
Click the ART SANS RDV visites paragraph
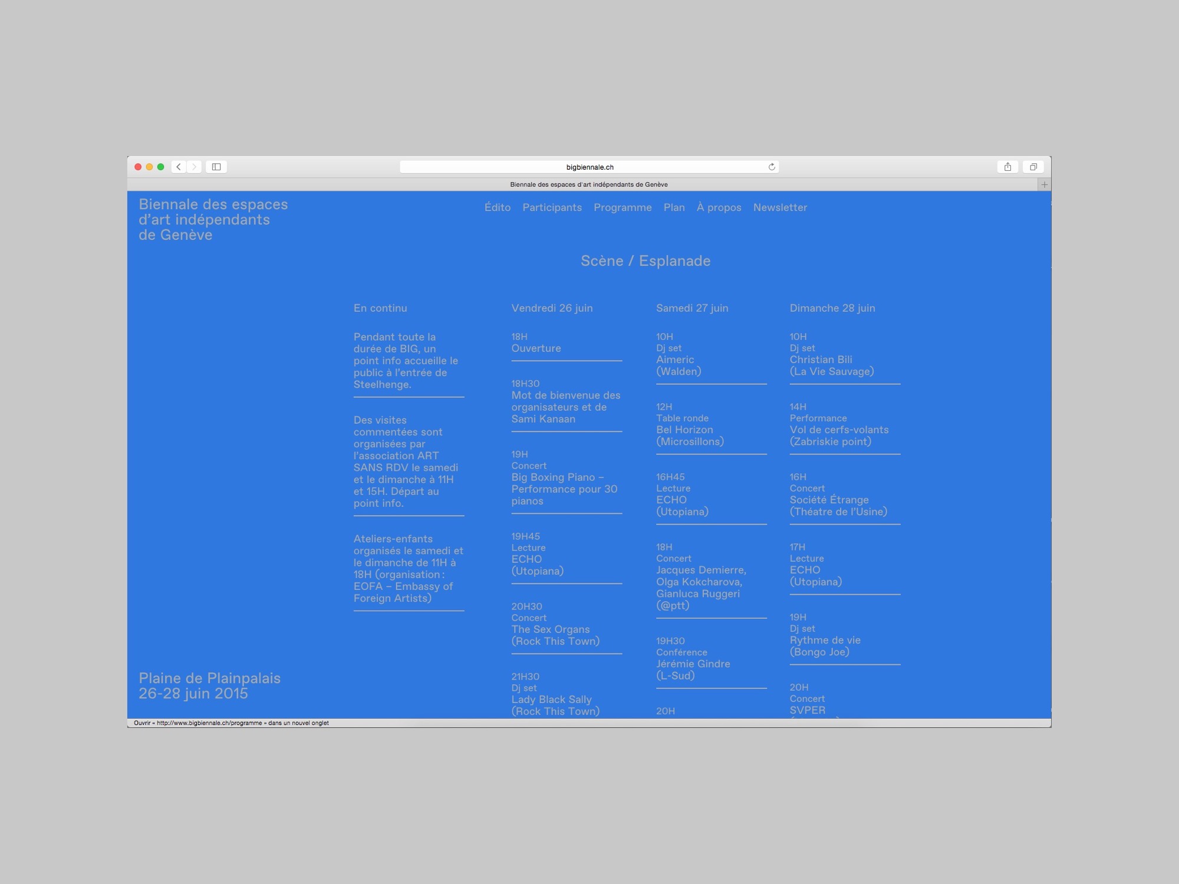406,461
